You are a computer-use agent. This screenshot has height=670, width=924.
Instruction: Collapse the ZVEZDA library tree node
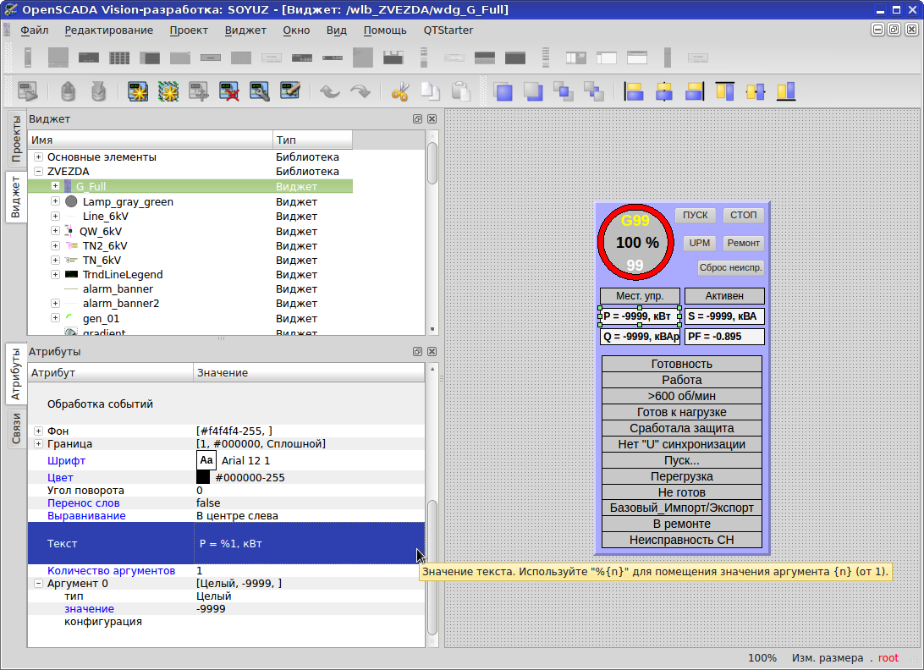click(38, 172)
